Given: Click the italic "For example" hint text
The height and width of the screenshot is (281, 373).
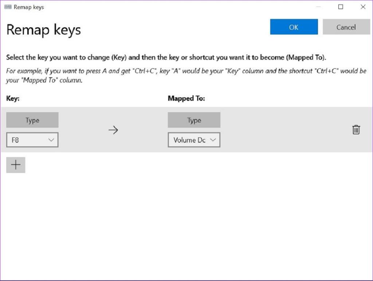Looking at the screenshot, I should pos(186,76).
